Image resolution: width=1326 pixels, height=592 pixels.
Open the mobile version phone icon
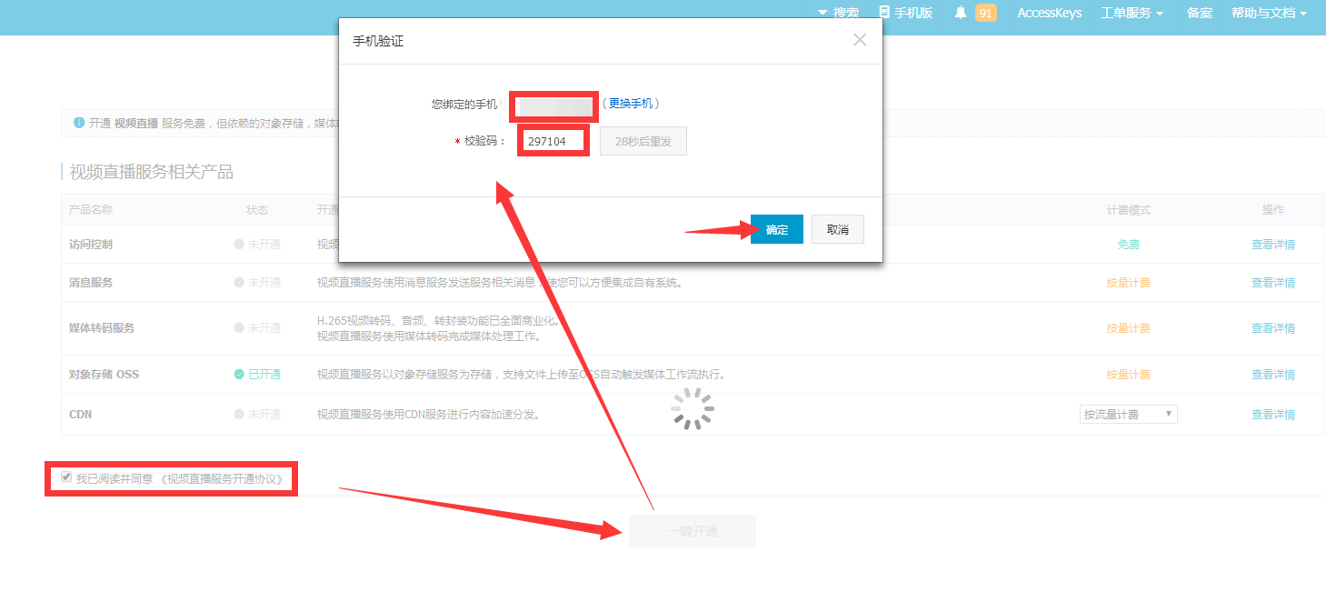[x=884, y=13]
